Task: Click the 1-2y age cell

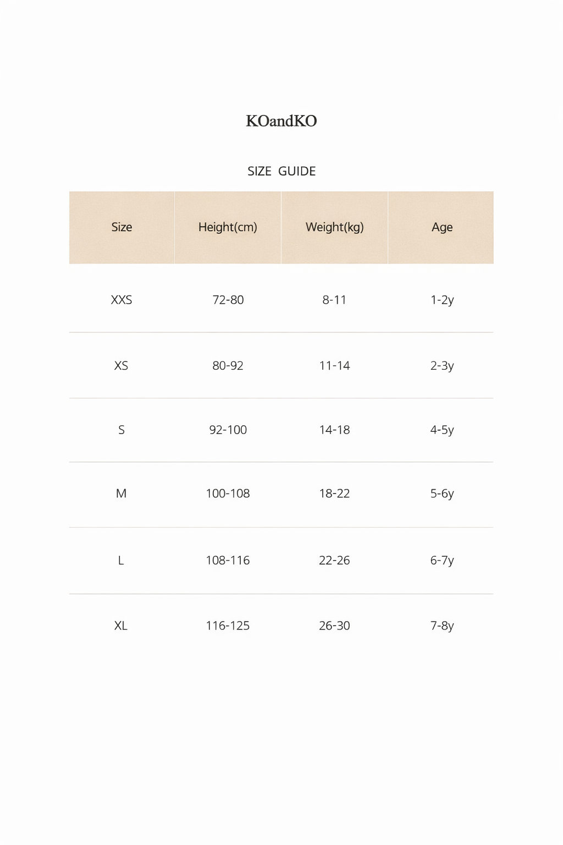Action: pyautogui.click(x=442, y=300)
